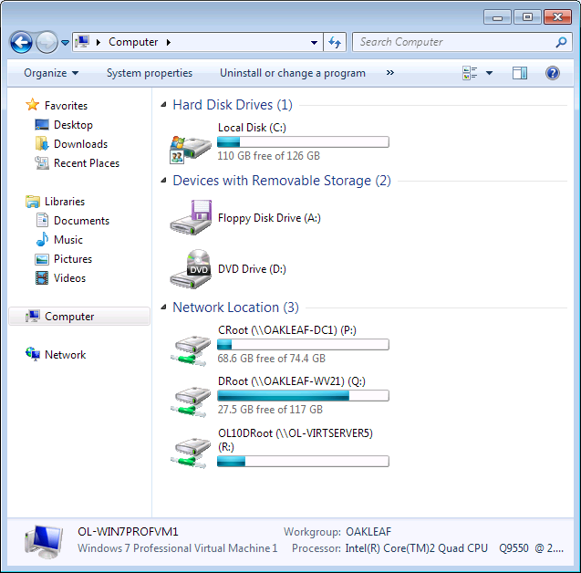
Task: Click the Network globe icon
Action: pyautogui.click(x=33, y=354)
